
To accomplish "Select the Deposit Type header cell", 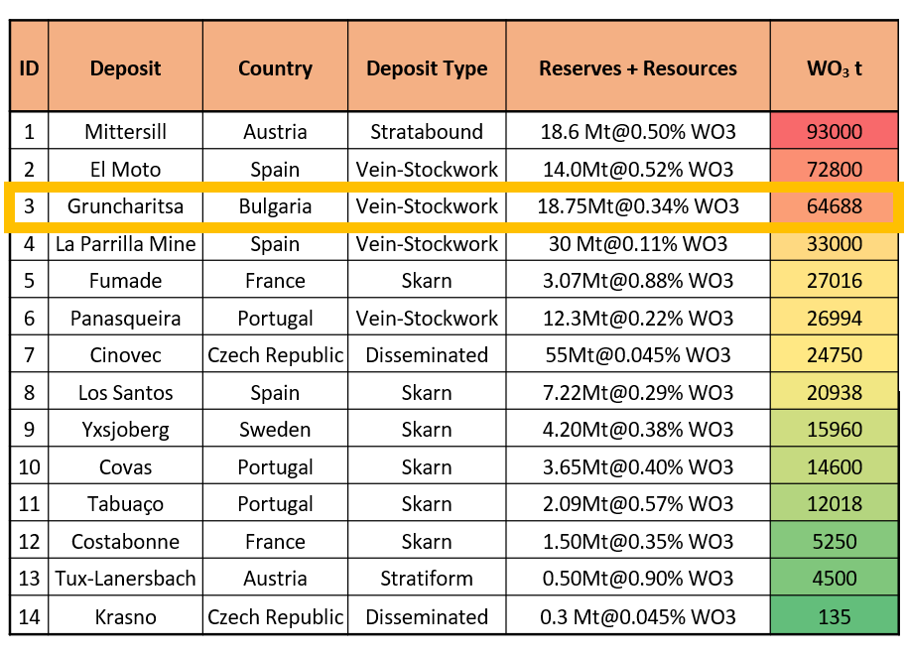I will pyautogui.click(x=427, y=68).
